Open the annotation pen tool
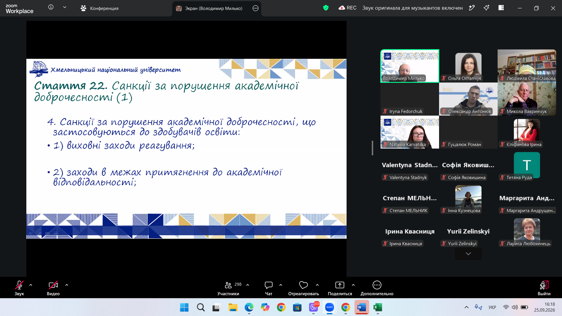Screen dimensions: 562x316 472,8
